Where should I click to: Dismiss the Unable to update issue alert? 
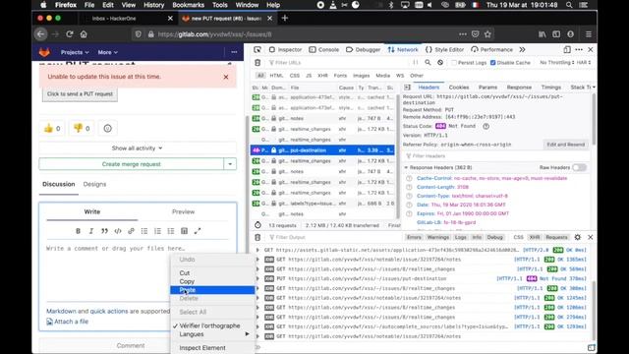point(226,77)
